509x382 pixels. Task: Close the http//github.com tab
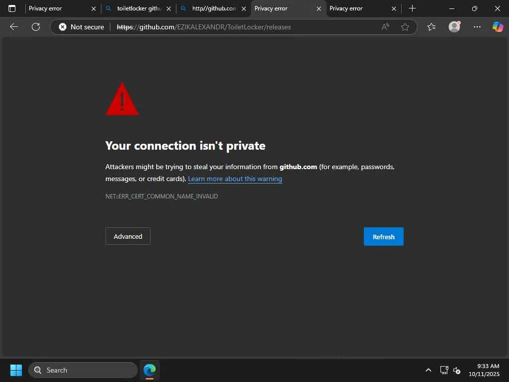coord(244,9)
